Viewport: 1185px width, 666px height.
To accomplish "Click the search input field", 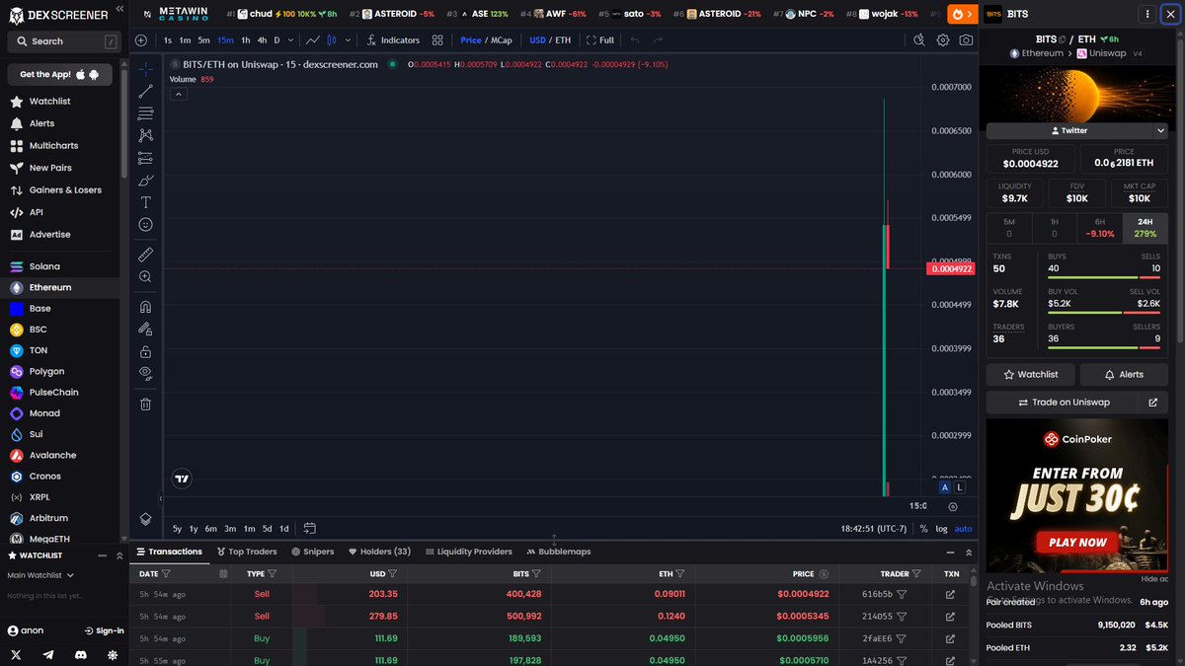I will [x=64, y=41].
